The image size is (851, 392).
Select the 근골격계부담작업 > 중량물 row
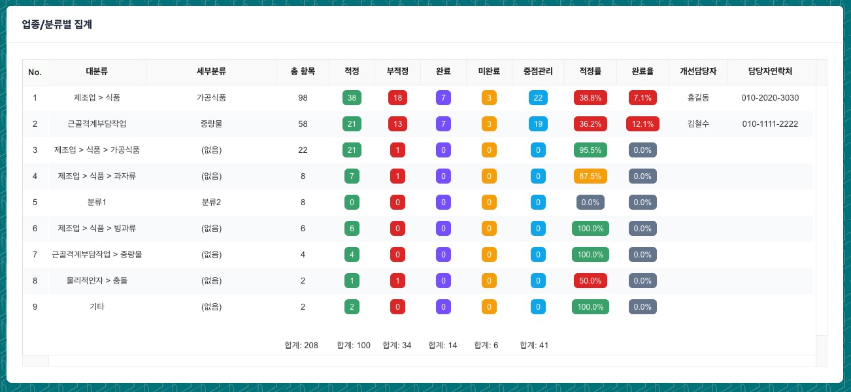click(x=97, y=255)
